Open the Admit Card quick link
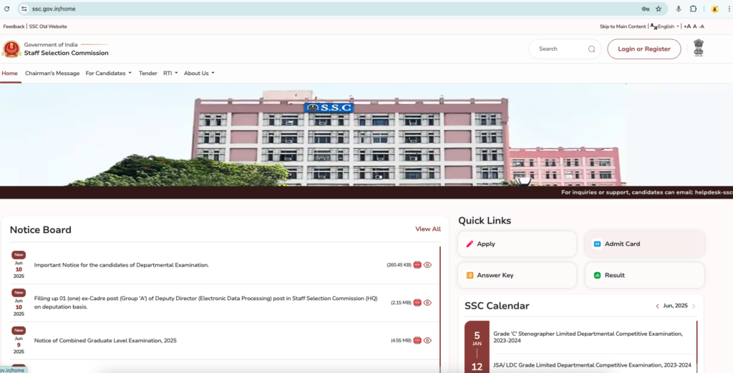This screenshot has height=373, width=733. [x=645, y=244]
